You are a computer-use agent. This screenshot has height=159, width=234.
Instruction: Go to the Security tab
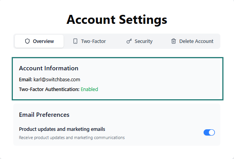139,41
